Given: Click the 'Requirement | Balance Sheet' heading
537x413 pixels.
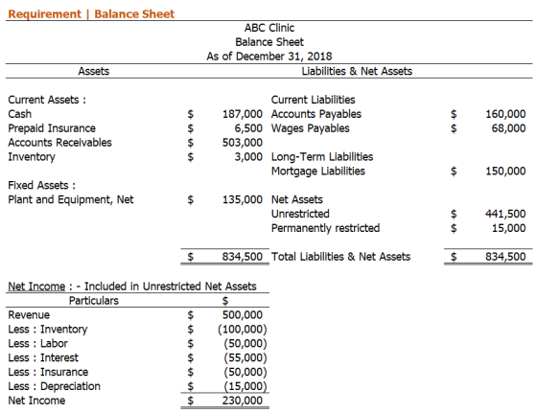Looking at the screenshot, I should [x=91, y=14].
